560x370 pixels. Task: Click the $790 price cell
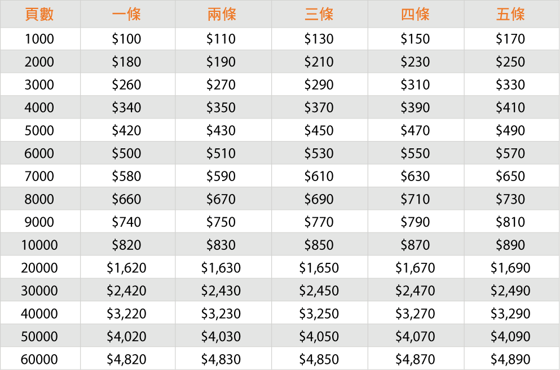pos(415,222)
